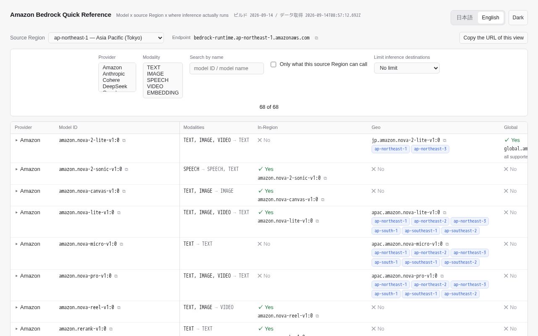The height and width of the screenshot is (336, 538).
Task: Copy in-region ID amazon.nova-2-sonic-v1:0
Action: click(325, 178)
